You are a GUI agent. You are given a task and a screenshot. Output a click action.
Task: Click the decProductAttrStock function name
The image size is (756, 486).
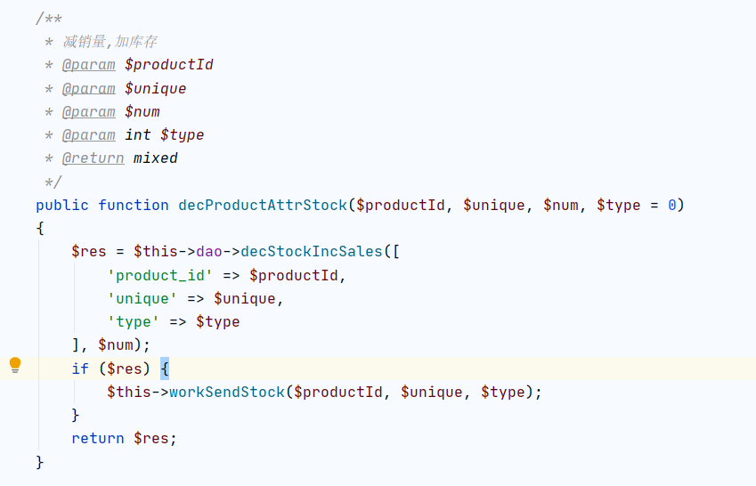click(x=263, y=205)
